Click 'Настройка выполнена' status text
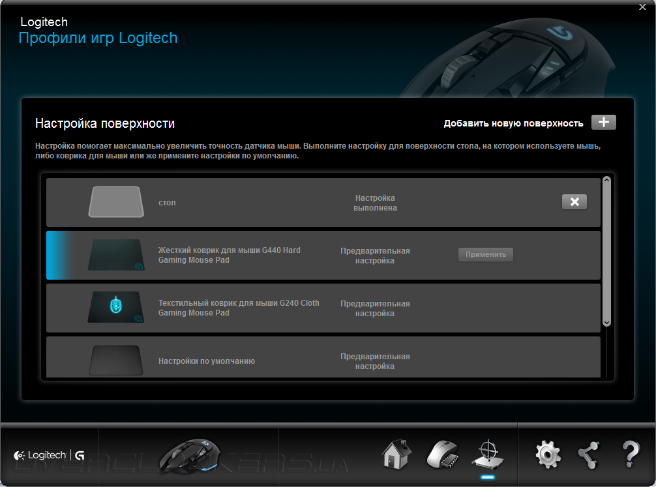 tap(375, 203)
